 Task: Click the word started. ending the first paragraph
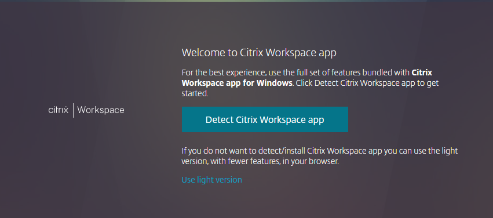[x=195, y=93]
